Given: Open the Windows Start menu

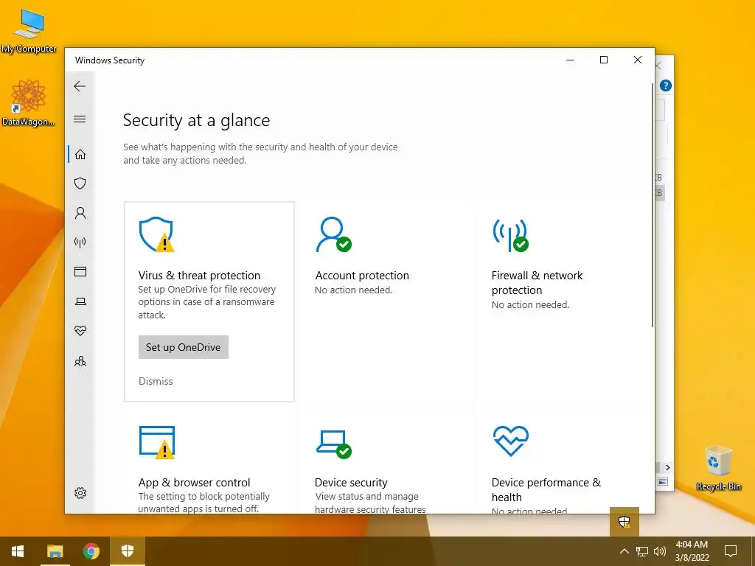Looking at the screenshot, I should [x=18, y=551].
